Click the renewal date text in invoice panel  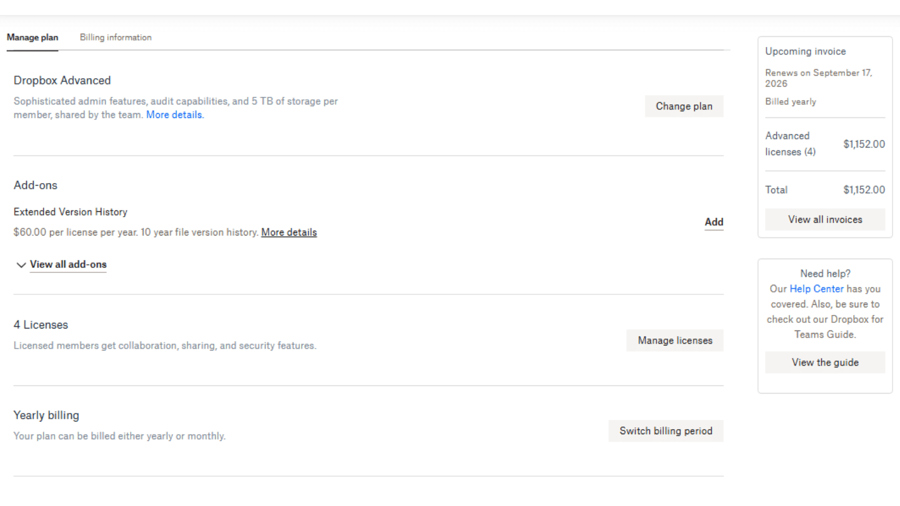818,78
